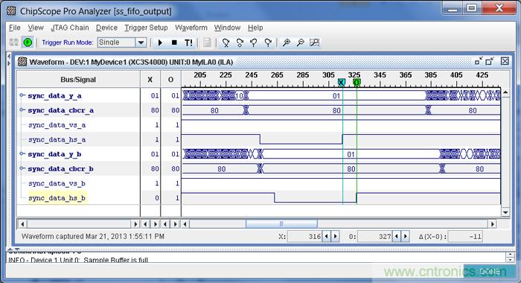Click the Fit Window zoom icon
This screenshot has height=283, width=521.
(x=314, y=42)
